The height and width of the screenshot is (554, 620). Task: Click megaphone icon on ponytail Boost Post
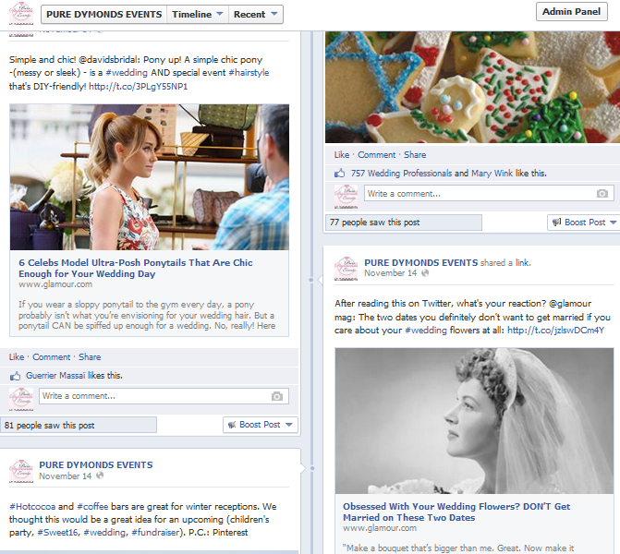click(x=232, y=425)
